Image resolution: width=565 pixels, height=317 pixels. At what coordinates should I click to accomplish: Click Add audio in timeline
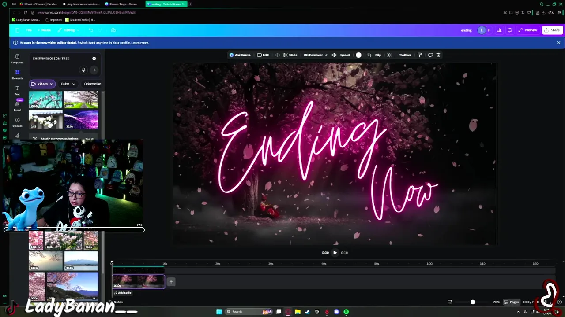coord(123,293)
